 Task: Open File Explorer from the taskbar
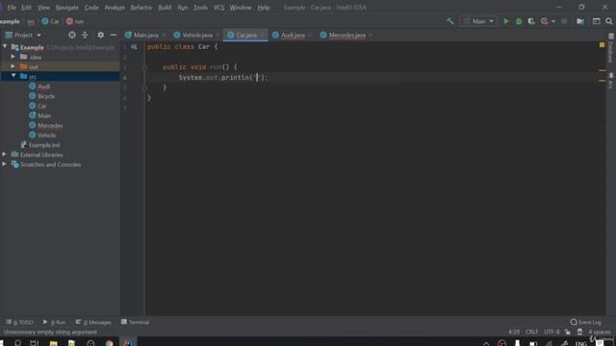click(54, 343)
